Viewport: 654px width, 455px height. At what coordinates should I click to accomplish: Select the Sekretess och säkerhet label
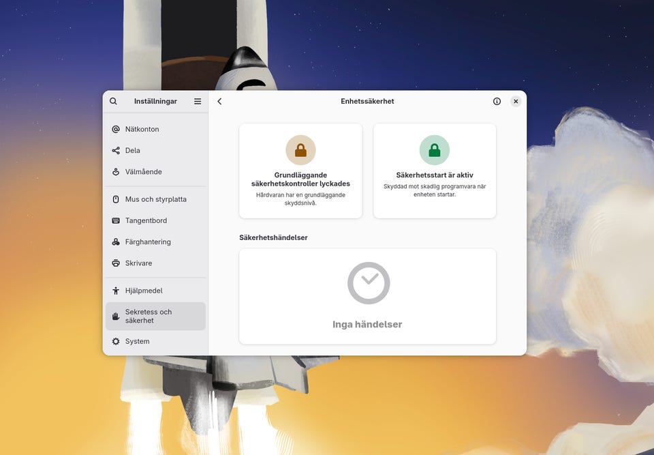[x=149, y=317]
